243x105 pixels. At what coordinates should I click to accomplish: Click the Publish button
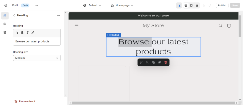222,6
